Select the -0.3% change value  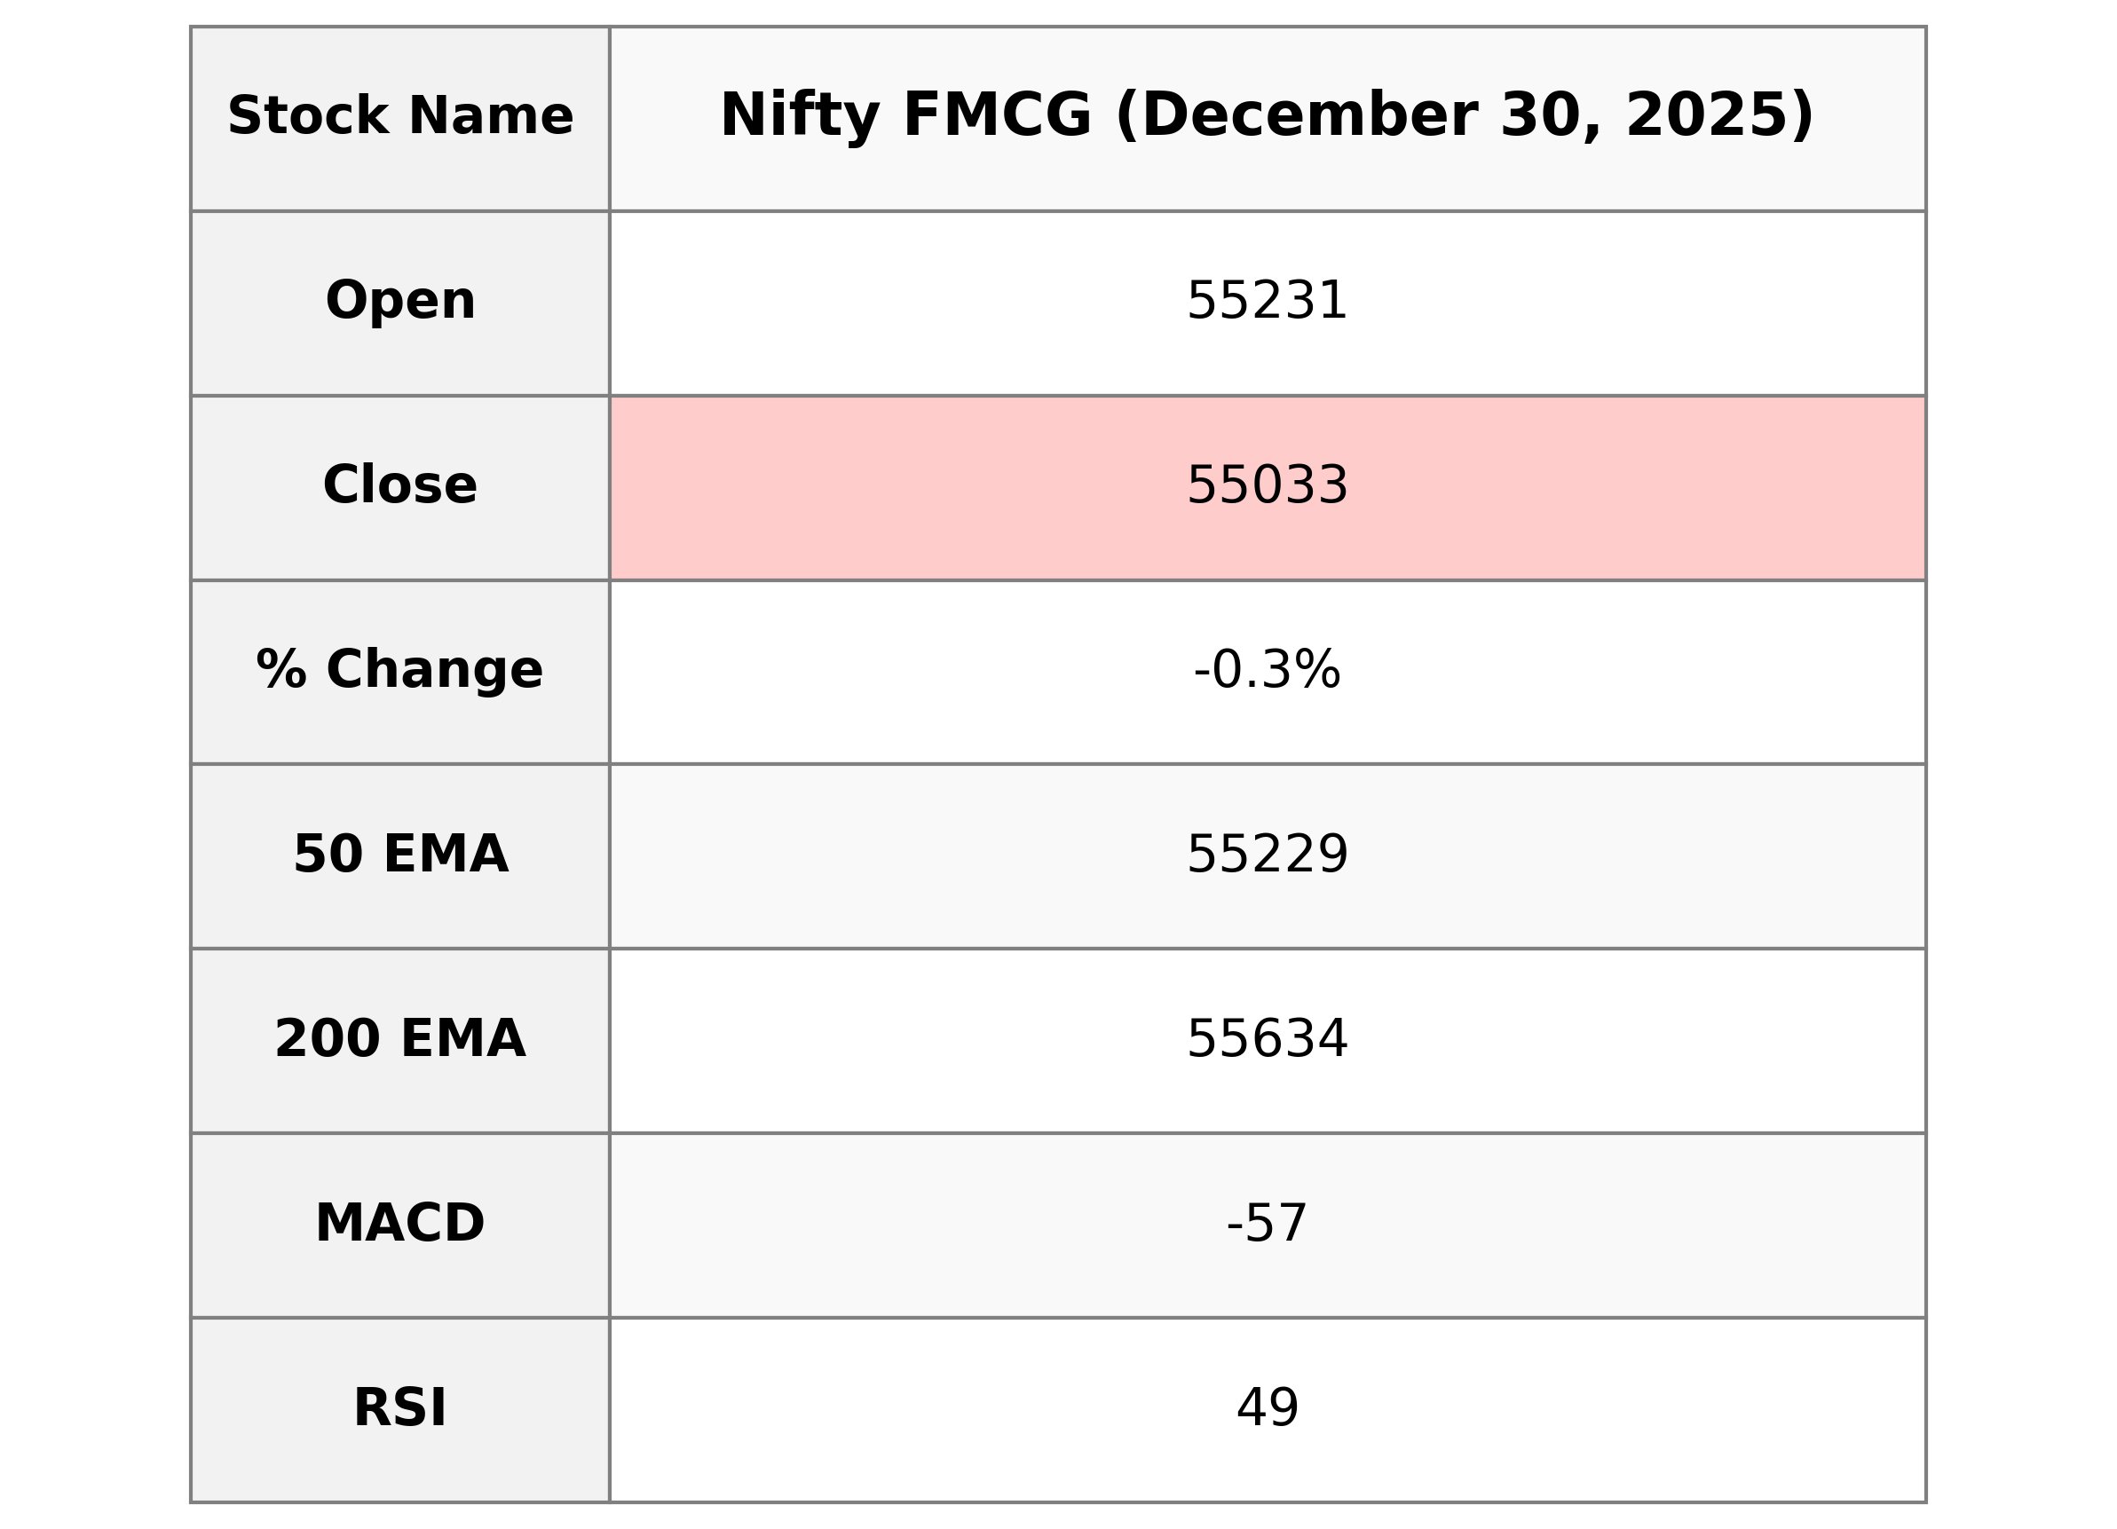click(x=1267, y=671)
